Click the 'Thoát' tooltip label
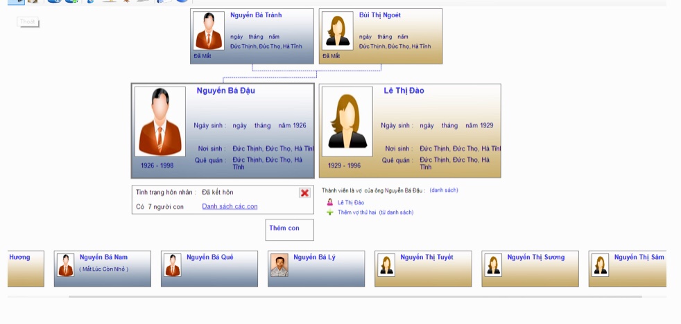681x324 pixels. click(x=27, y=21)
